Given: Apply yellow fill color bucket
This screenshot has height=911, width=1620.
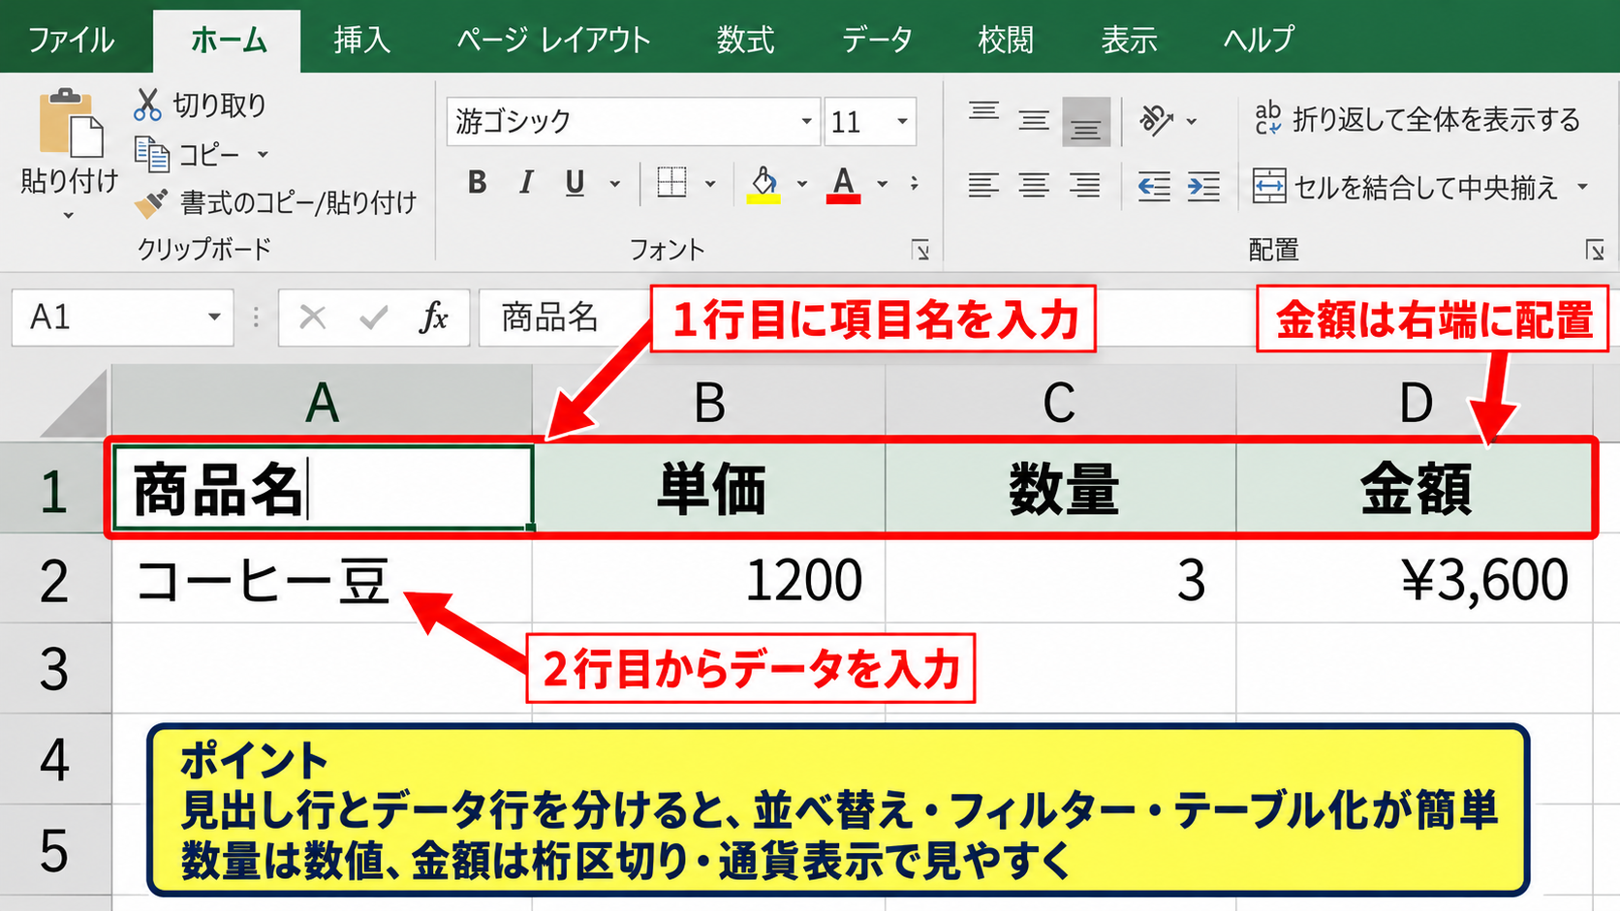Looking at the screenshot, I should pos(763,183).
